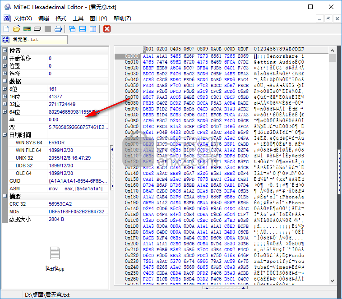342x299 pixels.
Task: Click the MiTeC app icon in title bar
Action: point(7,7)
